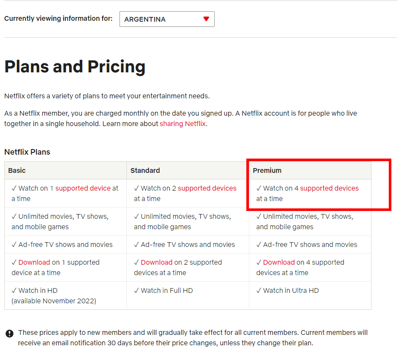
Task: Select the Basic column header
Action: [65, 170]
